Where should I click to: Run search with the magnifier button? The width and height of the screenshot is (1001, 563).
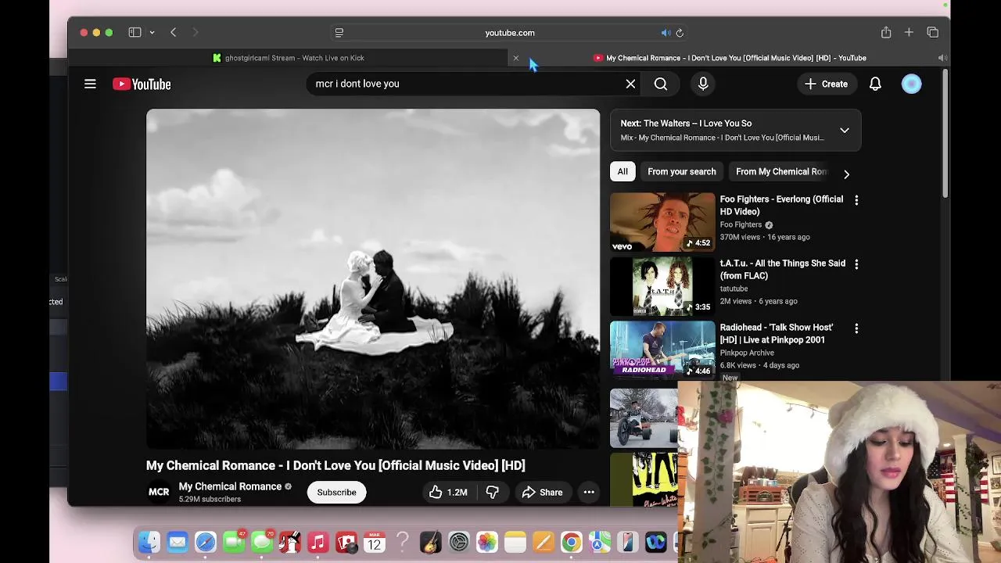pyautogui.click(x=661, y=84)
